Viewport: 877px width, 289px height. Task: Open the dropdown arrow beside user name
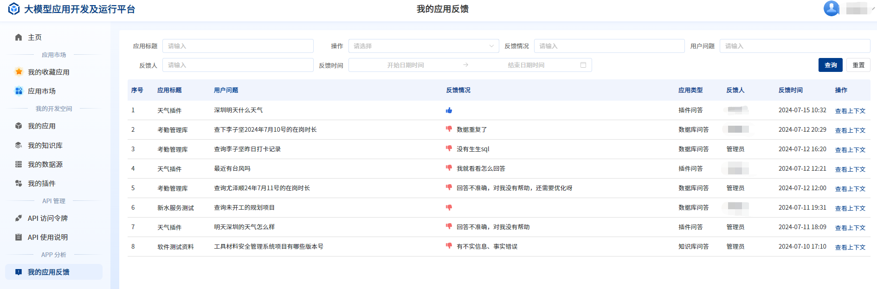coord(873,8)
